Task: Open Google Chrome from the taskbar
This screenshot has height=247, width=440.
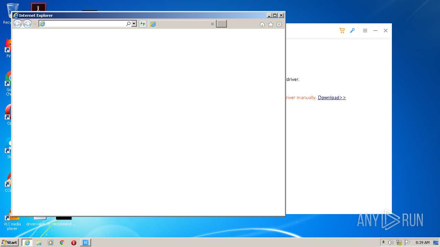Action: (x=62, y=243)
